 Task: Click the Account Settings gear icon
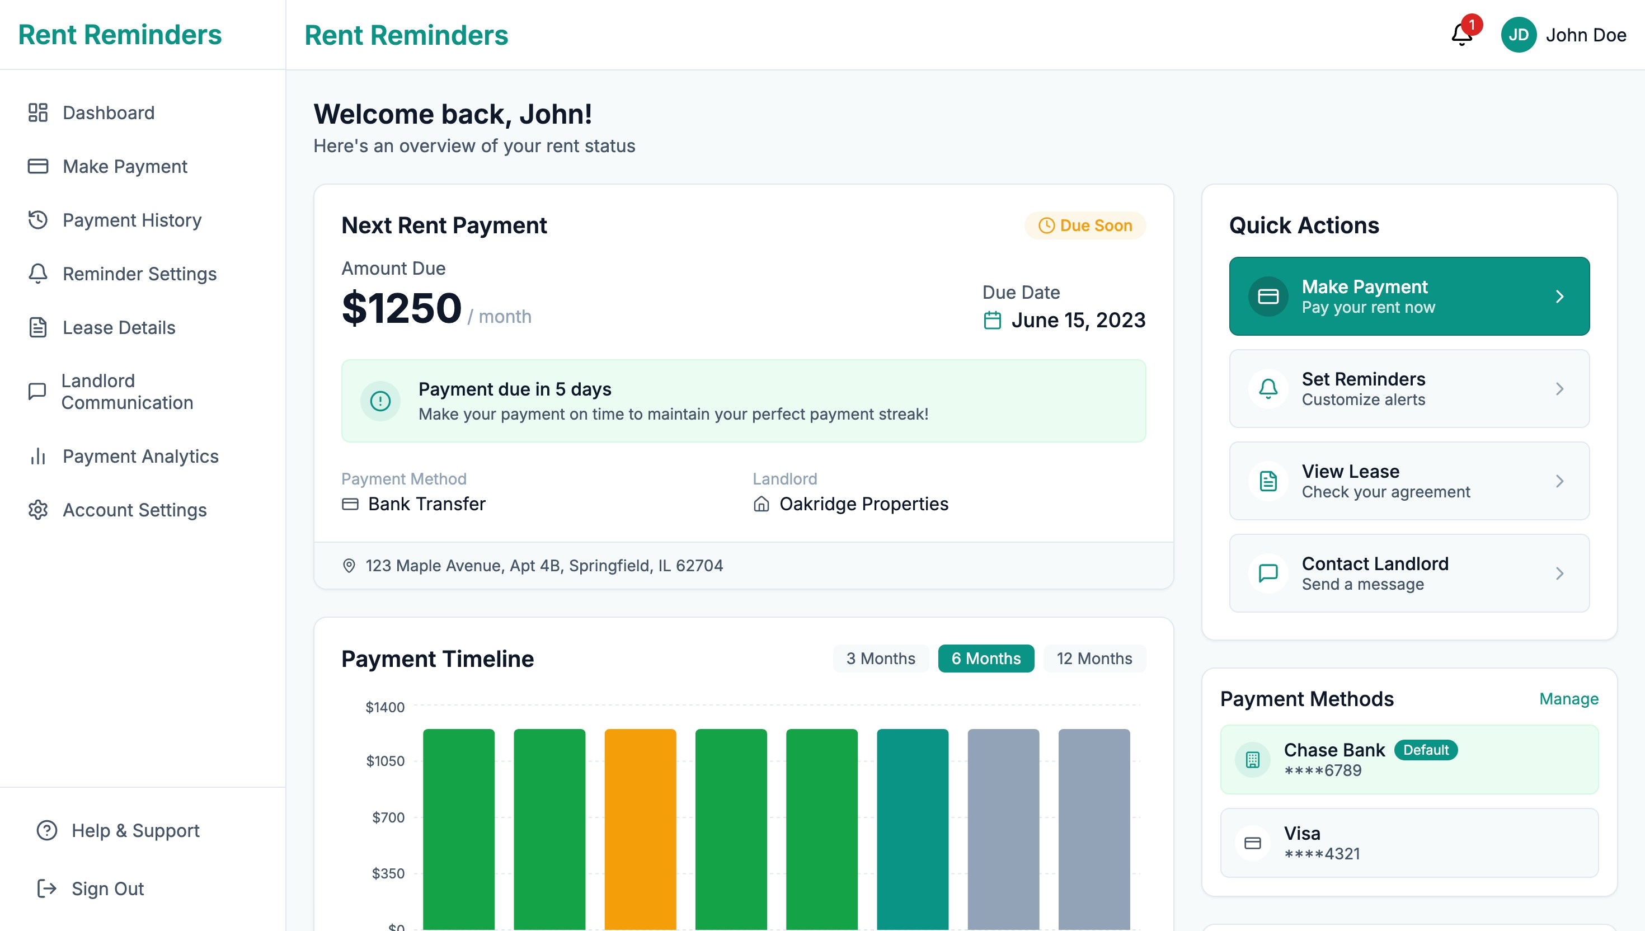37,510
